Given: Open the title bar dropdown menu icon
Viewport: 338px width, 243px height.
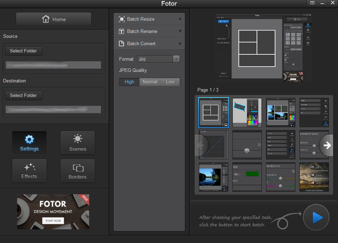Looking at the screenshot, I should tap(312, 3).
